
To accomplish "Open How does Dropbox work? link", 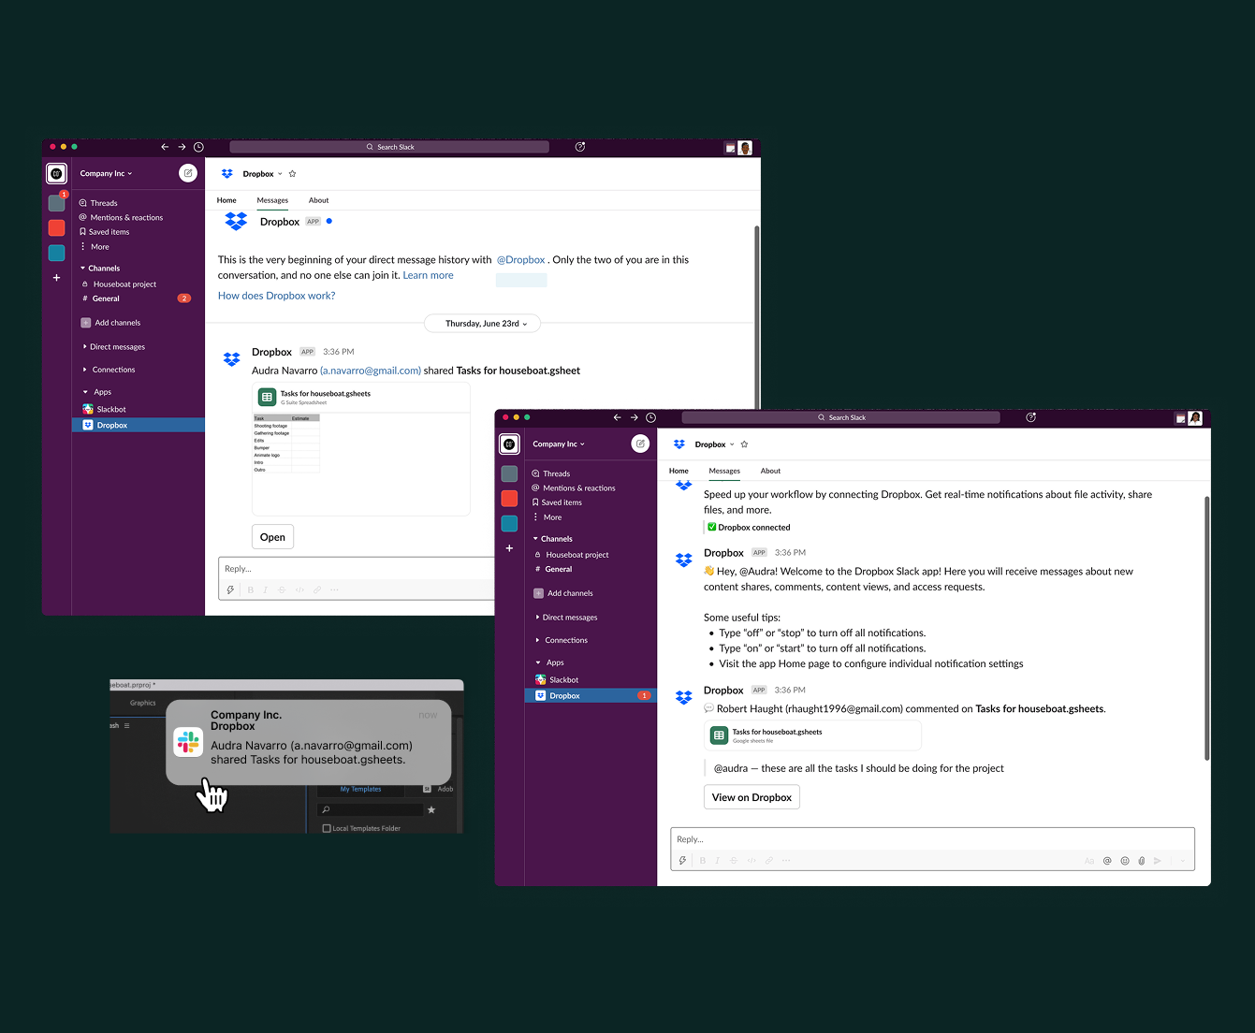I will [x=276, y=296].
